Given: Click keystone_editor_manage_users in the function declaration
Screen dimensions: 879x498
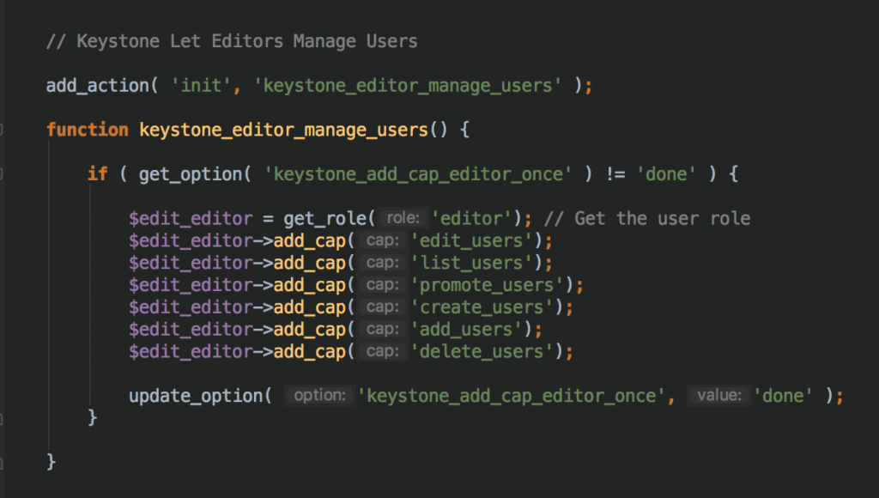Looking at the screenshot, I should (x=283, y=131).
